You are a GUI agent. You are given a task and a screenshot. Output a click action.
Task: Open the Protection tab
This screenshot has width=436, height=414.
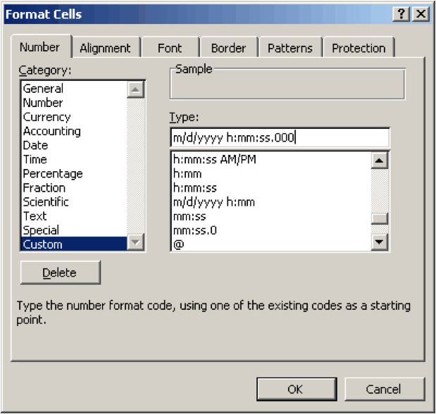359,48
